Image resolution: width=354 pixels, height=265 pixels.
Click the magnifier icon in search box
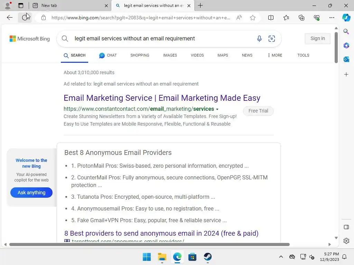pyautogui.click(x=65, y=39)
